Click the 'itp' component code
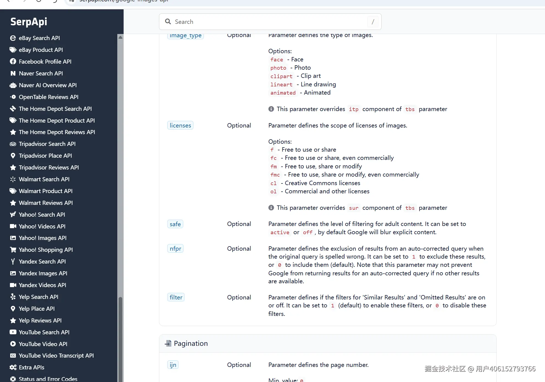545x382 pixels. 354,109
